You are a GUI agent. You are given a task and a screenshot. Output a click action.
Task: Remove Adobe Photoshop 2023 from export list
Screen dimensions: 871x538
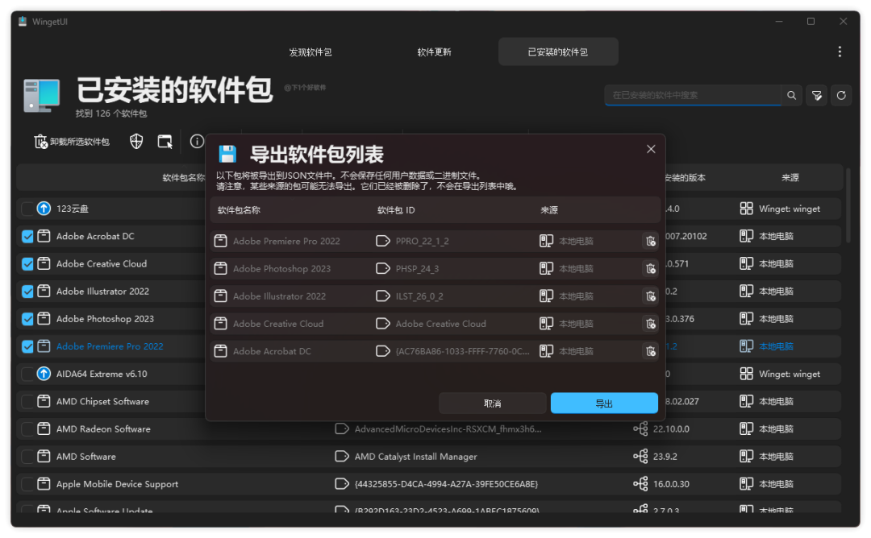tap(650, 269)
